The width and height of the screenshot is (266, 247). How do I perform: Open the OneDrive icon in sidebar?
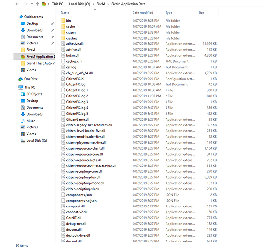point(21,79)
